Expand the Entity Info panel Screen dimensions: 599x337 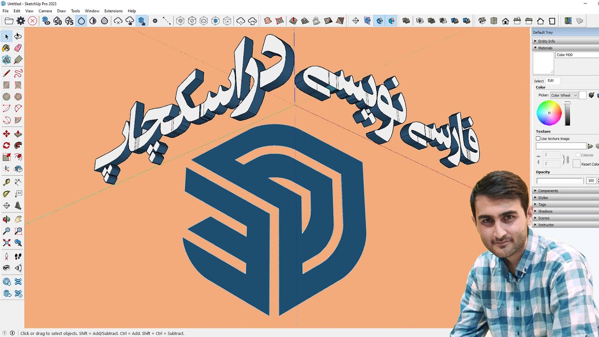(x=565, y=41)
